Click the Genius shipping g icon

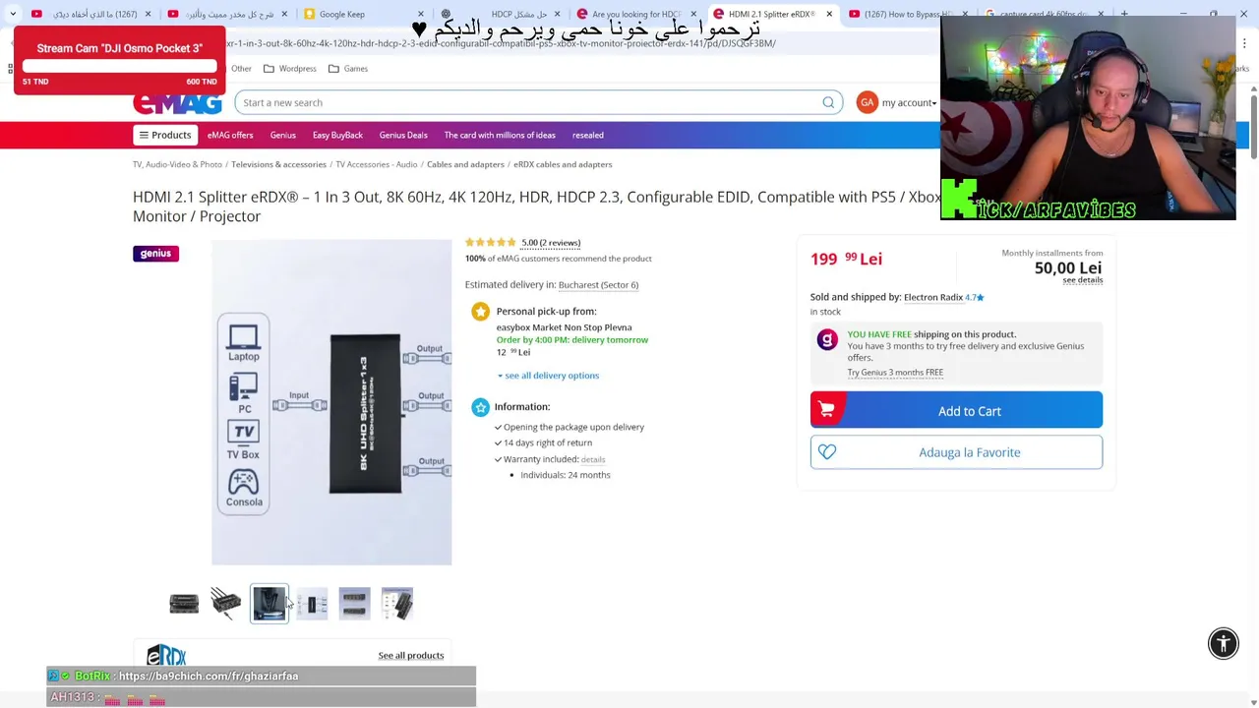[x=827, y=339]
